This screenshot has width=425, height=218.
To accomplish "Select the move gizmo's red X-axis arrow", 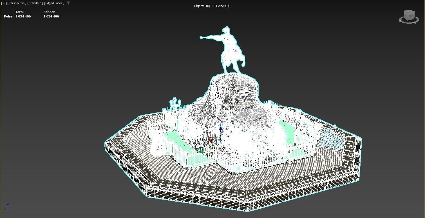I will [210, 140].
